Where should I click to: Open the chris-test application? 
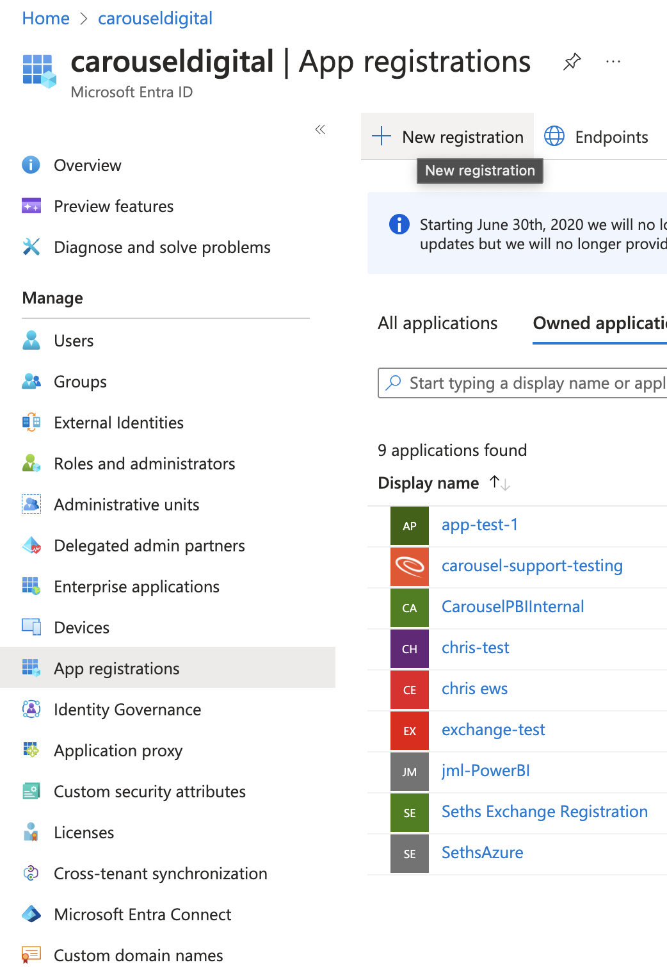pos(476,648)
